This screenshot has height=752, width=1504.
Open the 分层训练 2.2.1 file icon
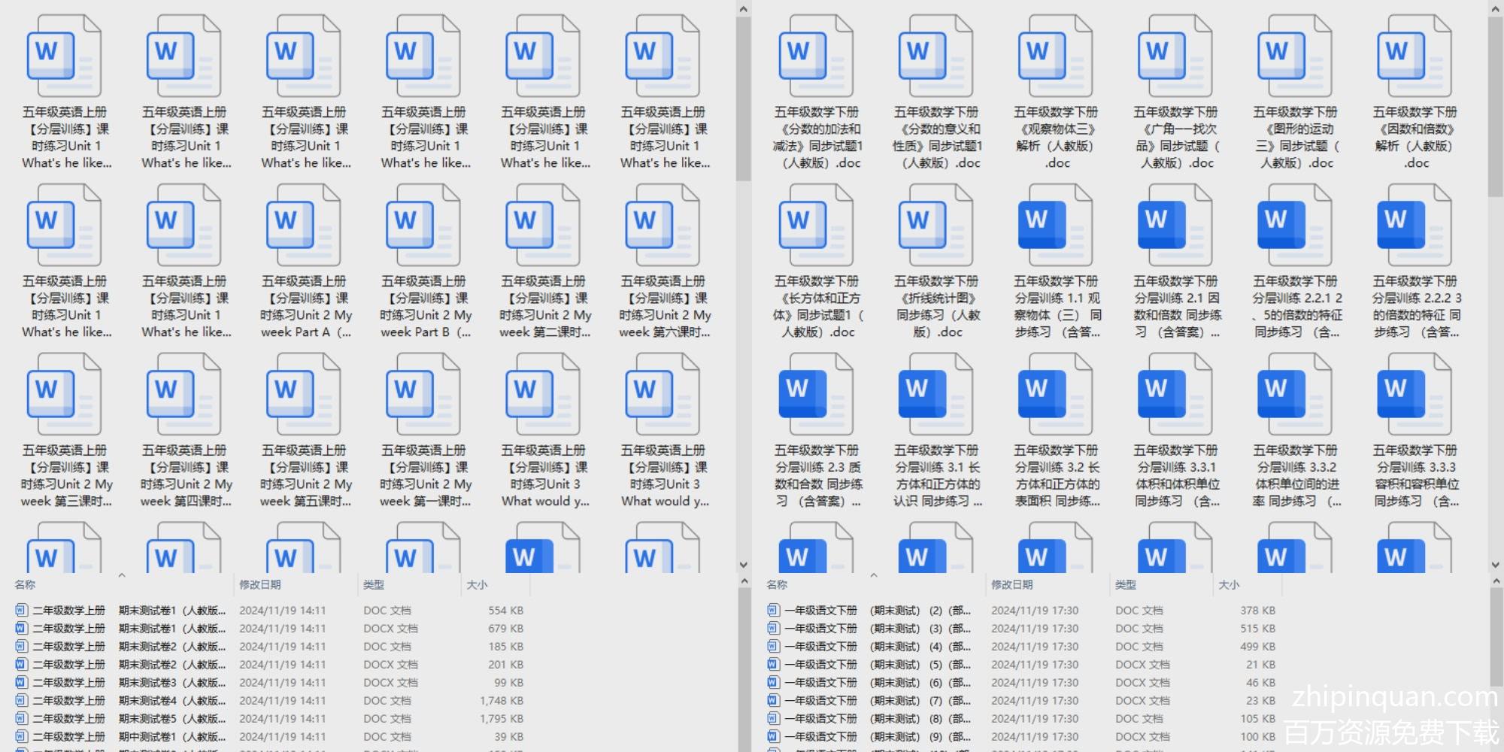(x=1295, y=226)
